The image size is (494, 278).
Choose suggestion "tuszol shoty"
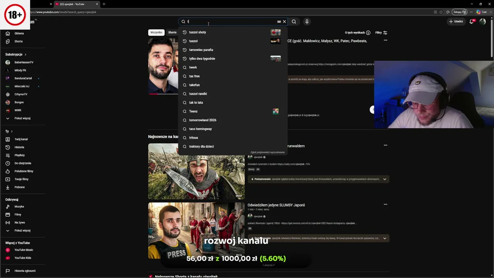click(233, 32)
